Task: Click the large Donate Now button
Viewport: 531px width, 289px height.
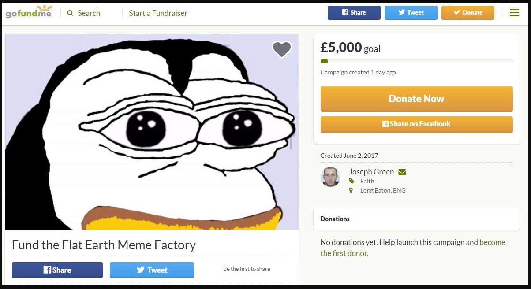Action: pyautogui.click(x=416, y=99)
